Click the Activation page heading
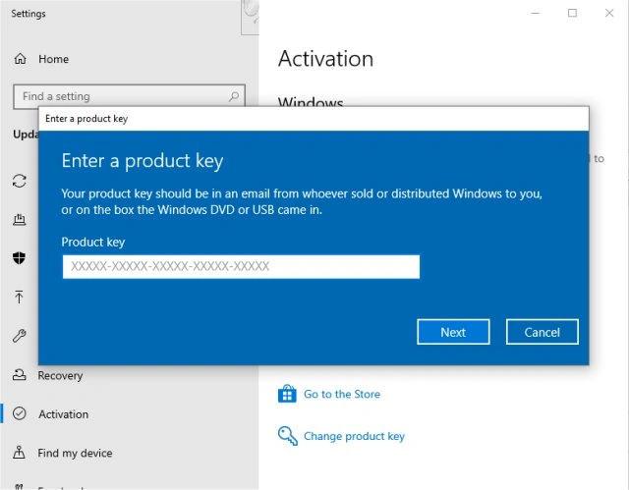 coord(325,59)
